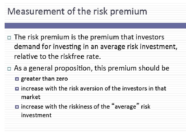The image size is (186, 140).
Task: Click the hollow square bullet beside "The risk premium"
Action: click(9, 38)
